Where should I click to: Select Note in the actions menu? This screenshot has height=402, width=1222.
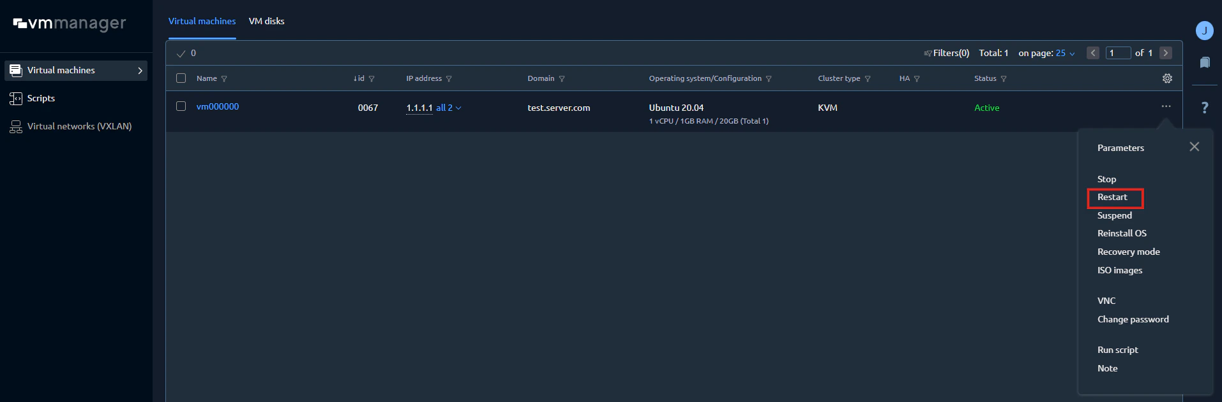pyautogui.click(x=1107, y=368)
